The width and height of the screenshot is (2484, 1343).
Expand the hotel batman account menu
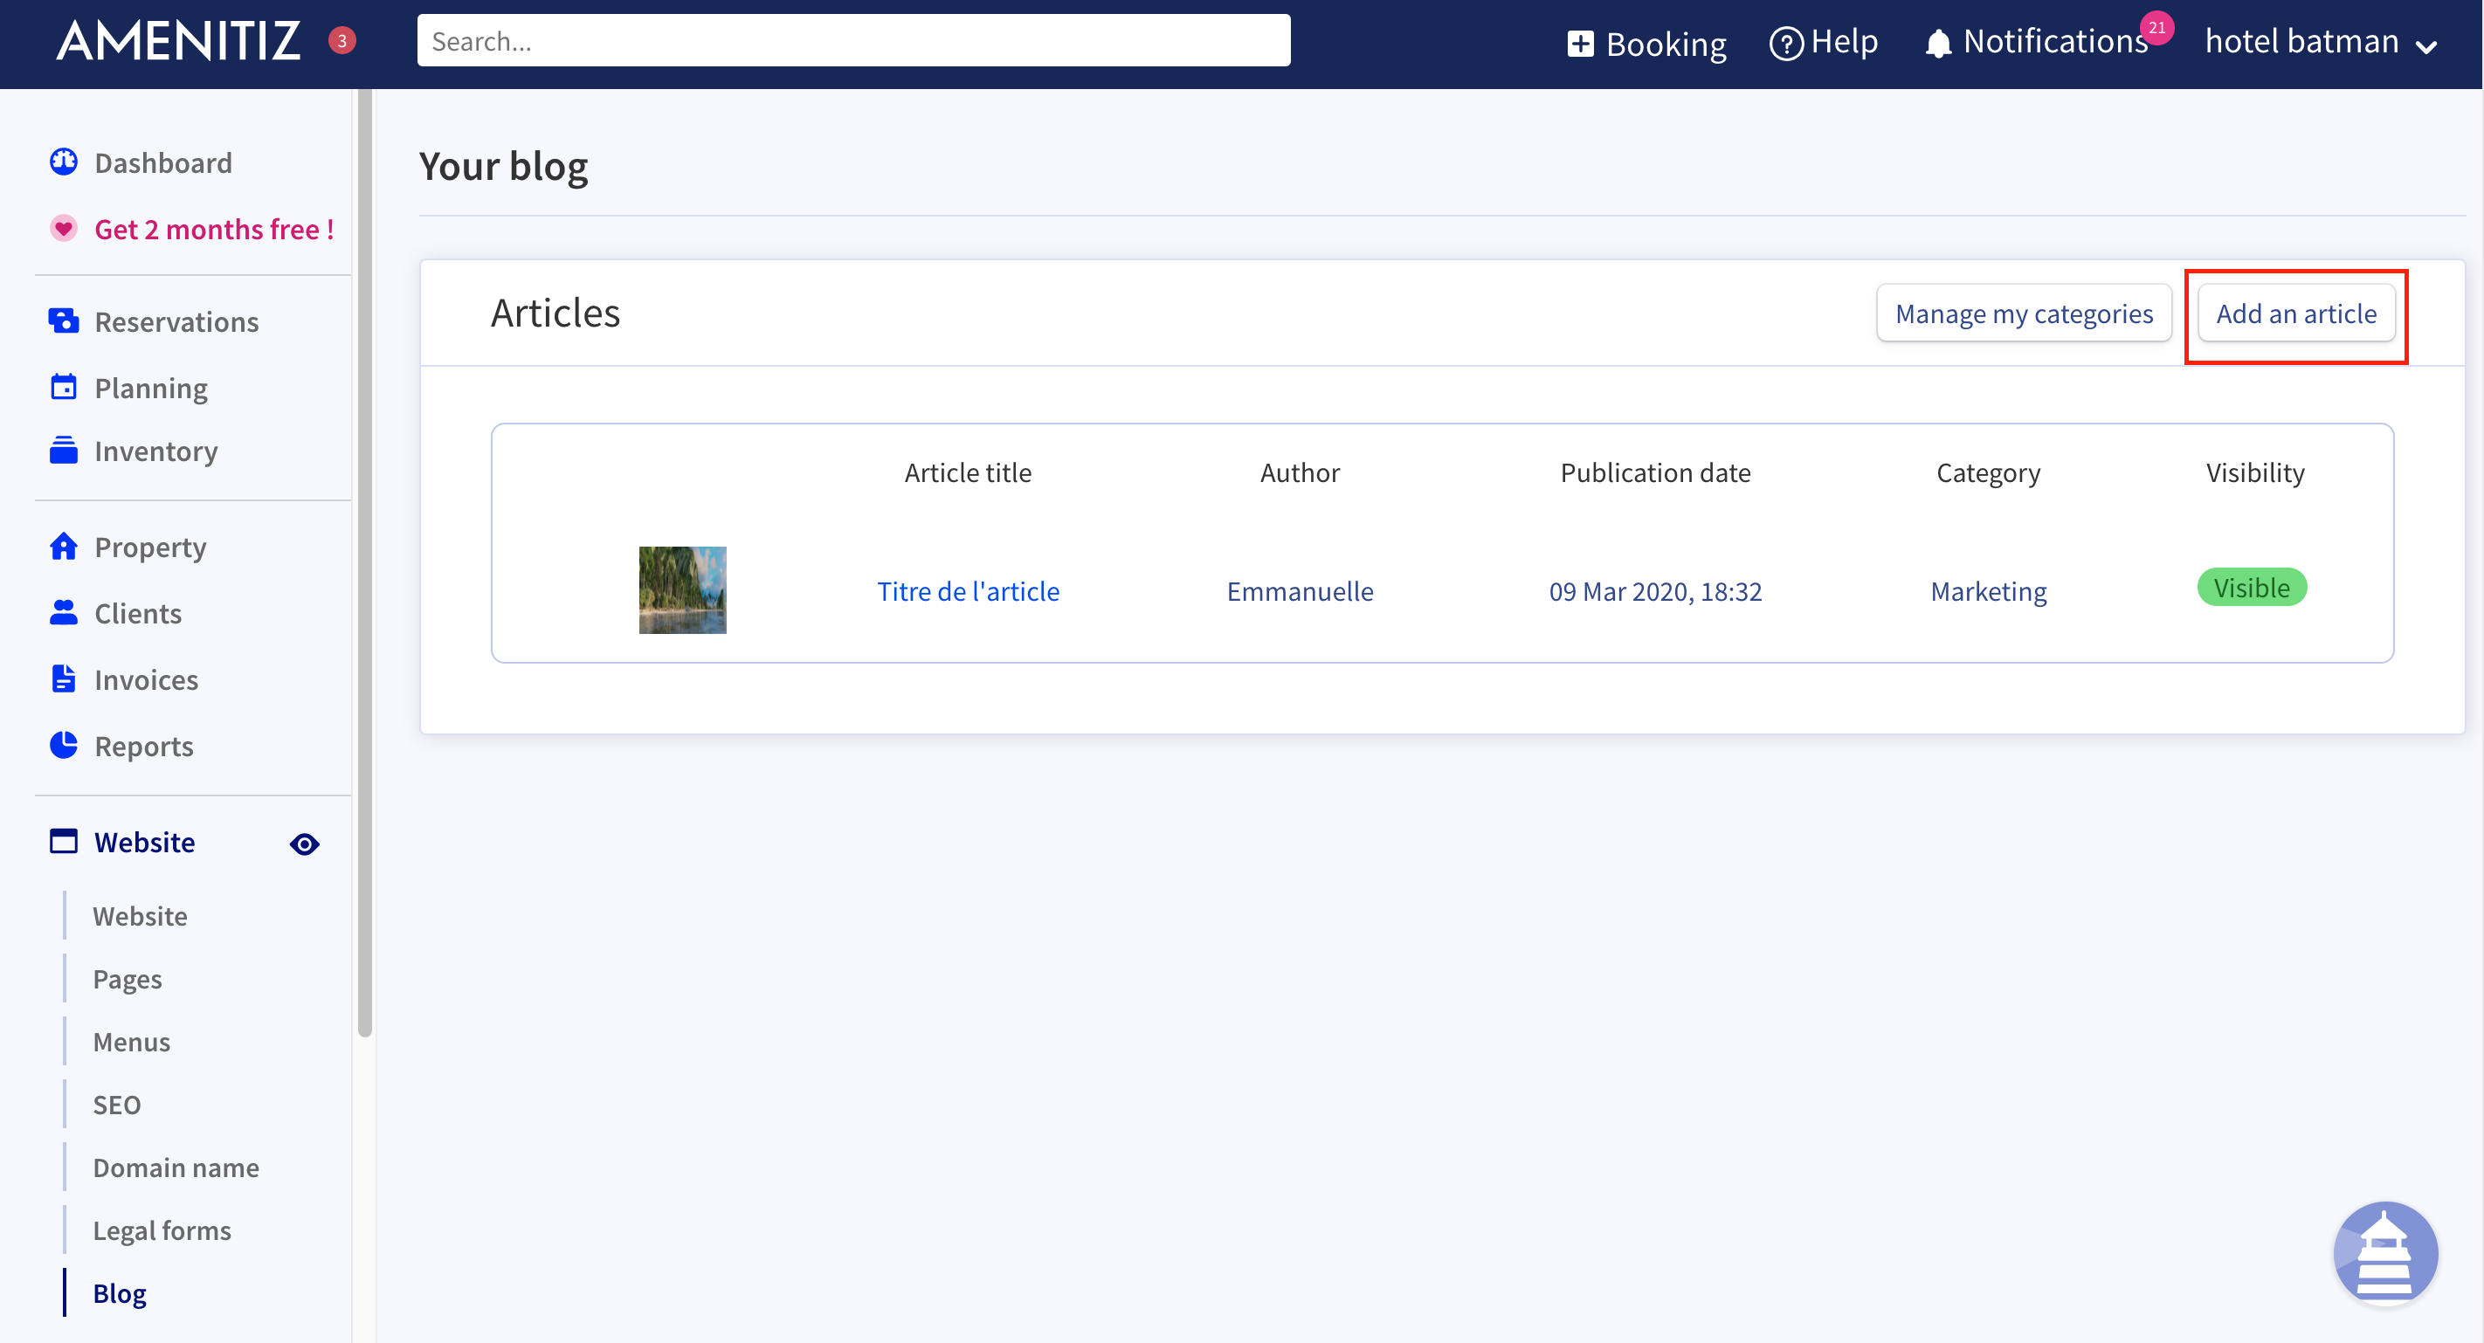(x=2322, y=43)
